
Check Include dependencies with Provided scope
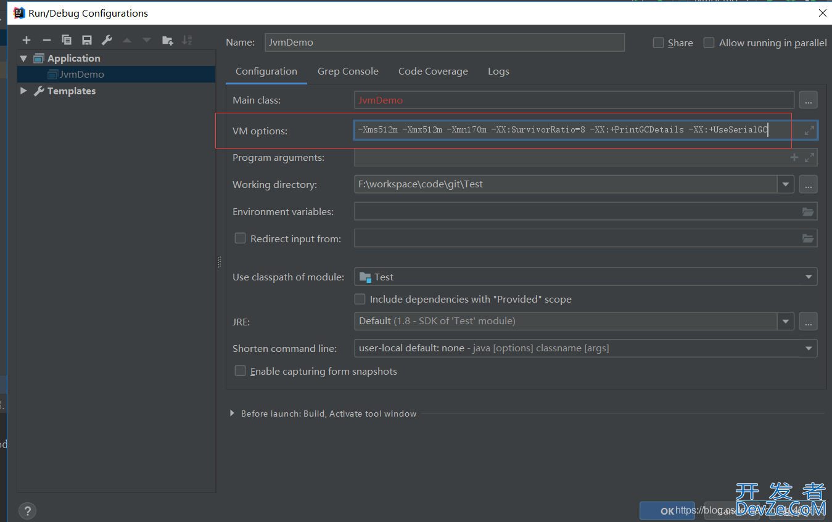click(360, 299)
